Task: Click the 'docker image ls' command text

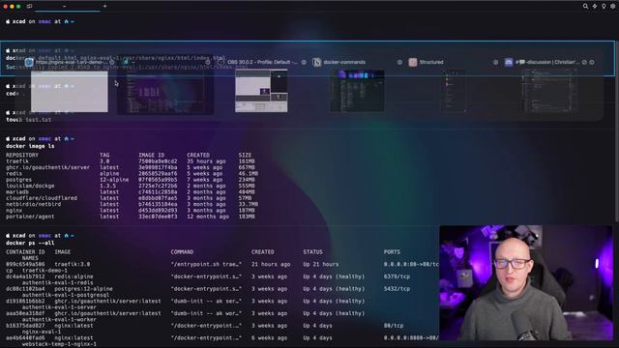Action: coord(30,146)
